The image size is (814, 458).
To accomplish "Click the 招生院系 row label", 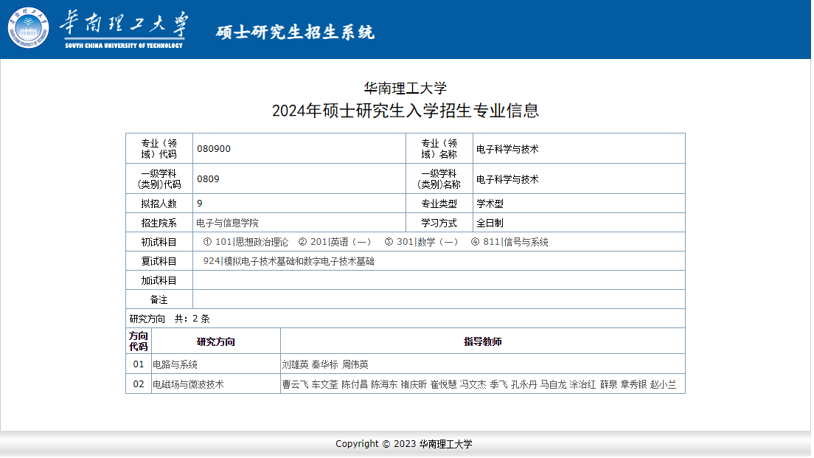I will click(159, 223).
